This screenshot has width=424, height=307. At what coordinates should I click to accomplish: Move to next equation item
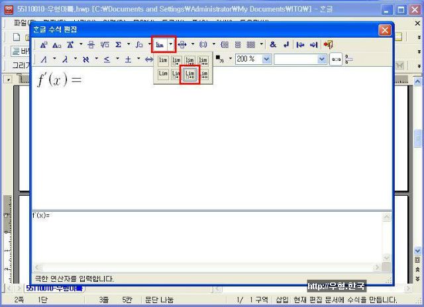(313, 45)
